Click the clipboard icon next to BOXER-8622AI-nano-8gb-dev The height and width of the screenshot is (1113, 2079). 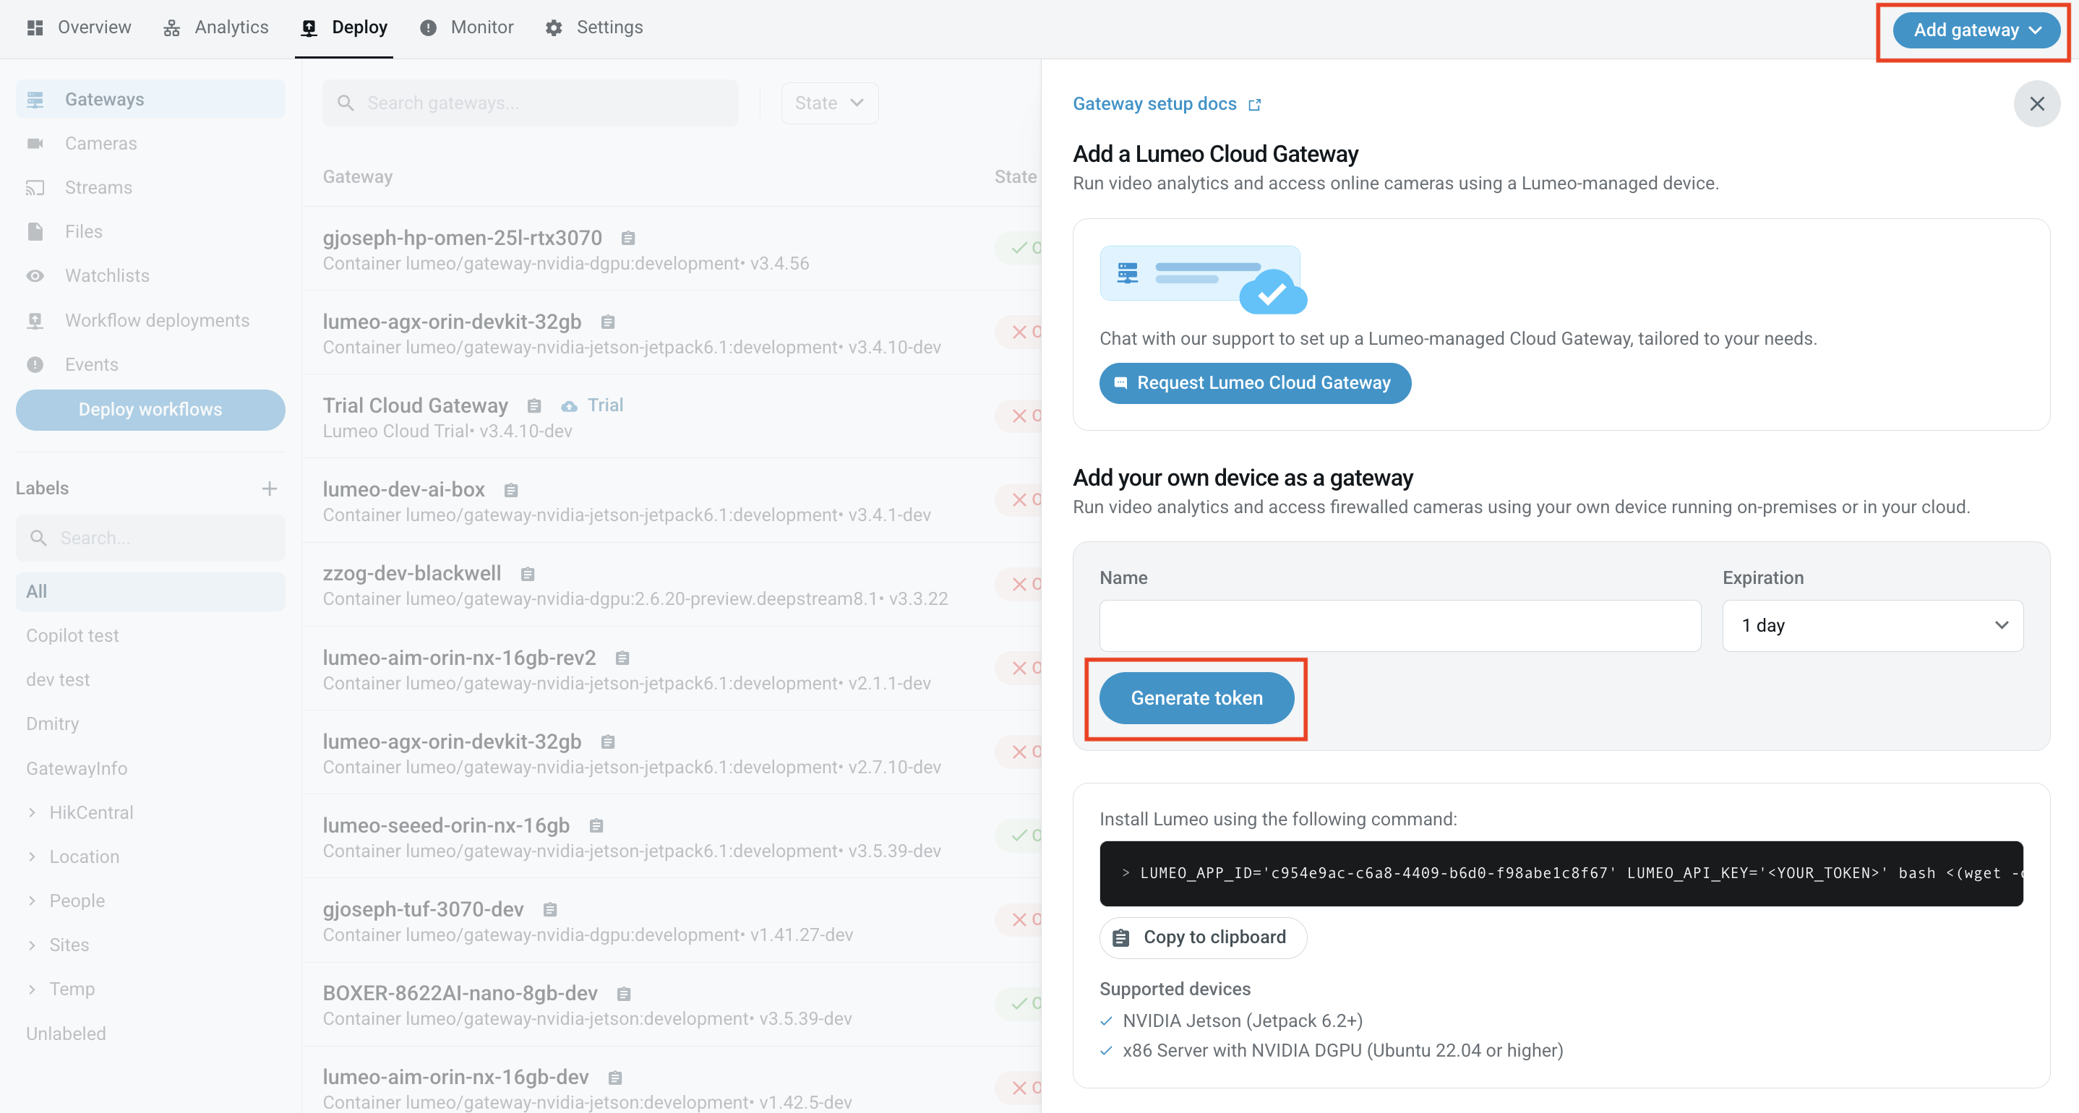pos(624,994)
